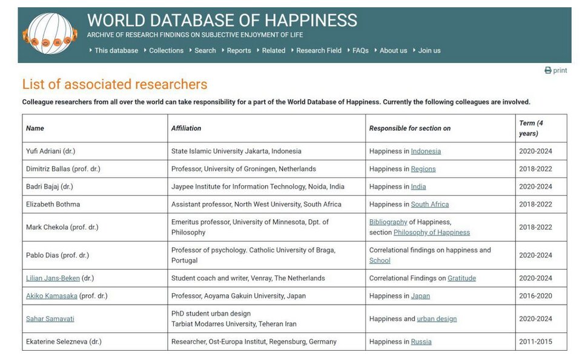Screen dimensions: 585x364
Task: Open the Russia happiness link
Action: (x=421, y=342)
